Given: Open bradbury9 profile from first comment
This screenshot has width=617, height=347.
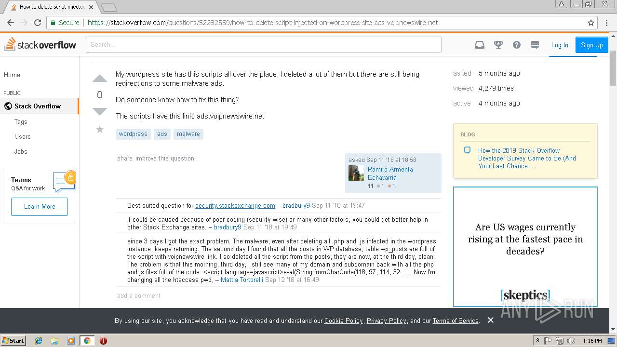Looking at the screenshot, I should click(x=296, y=205).
